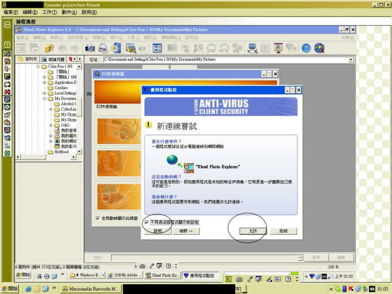The height and width of the screenshot is (294, 392).
Task: Click the red X icon in pcAnywhere sidebar
Action: (x=7, y=92)
